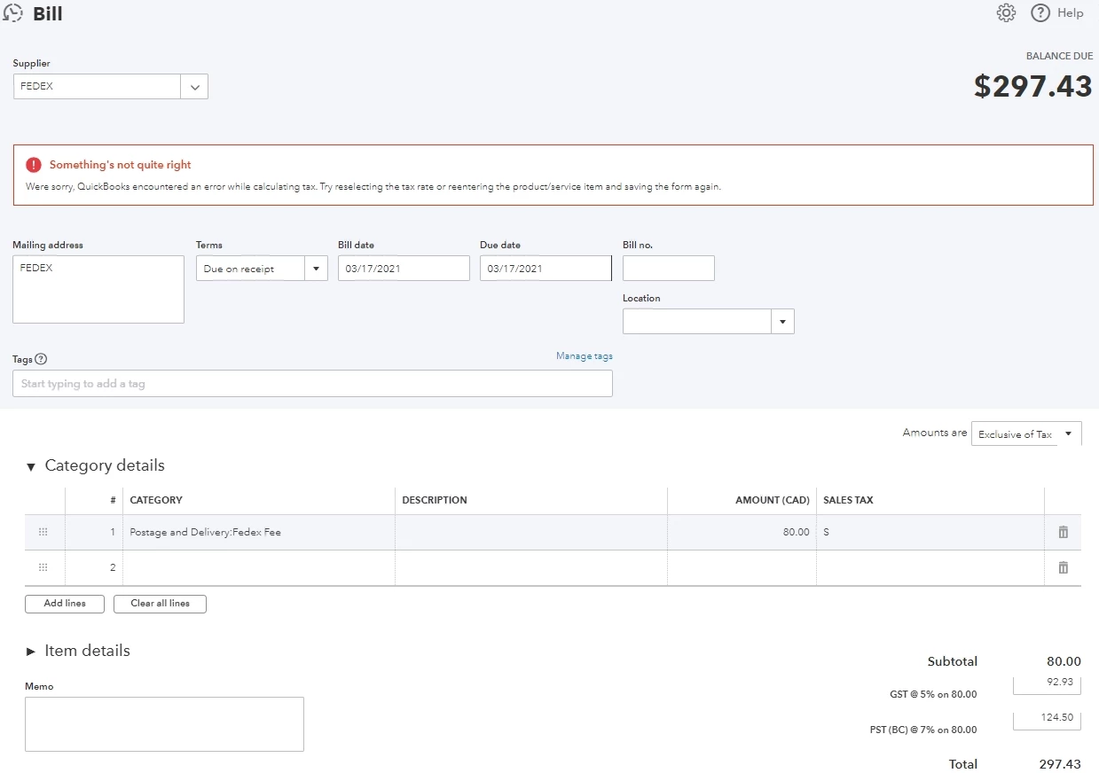1099x773 pixels.
Task: Expand the Item details section
Action: [31, 652]
